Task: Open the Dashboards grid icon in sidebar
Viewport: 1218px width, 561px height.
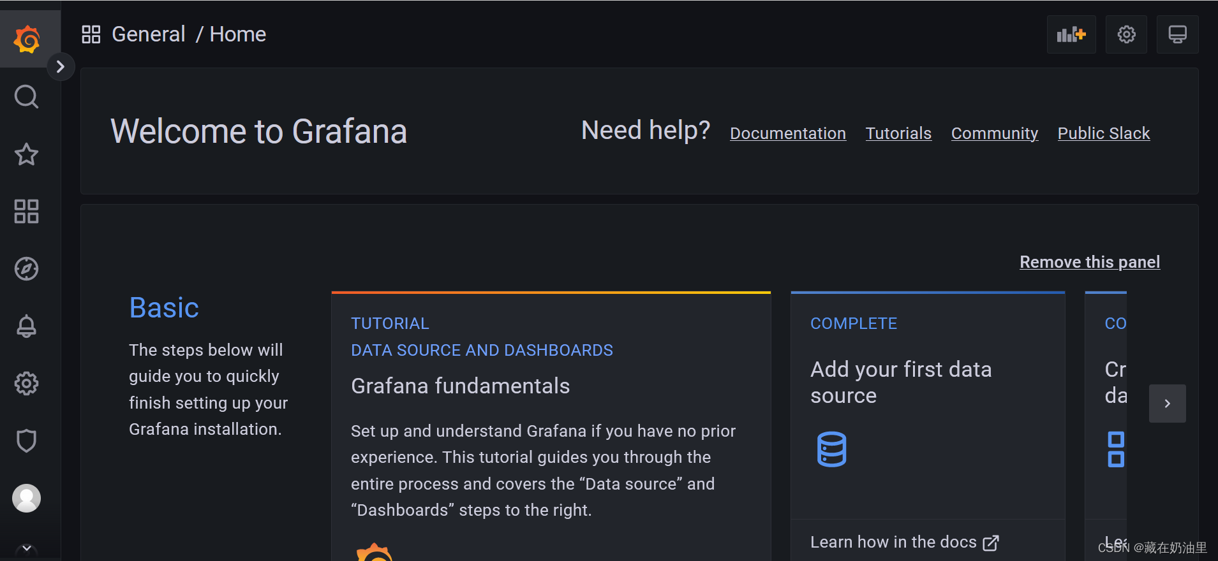Action: (x=26, y=212)
